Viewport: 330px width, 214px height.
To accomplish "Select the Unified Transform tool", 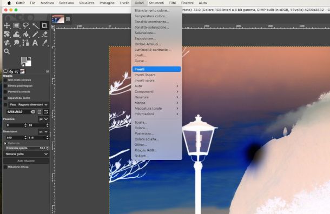I will pyautogui.click(x=6, y=34).
